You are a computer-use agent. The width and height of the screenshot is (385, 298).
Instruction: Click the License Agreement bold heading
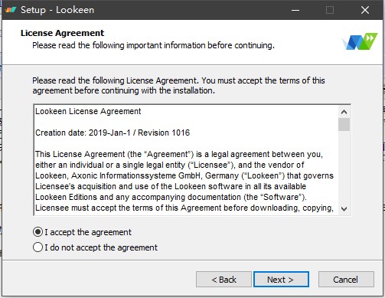(62, 33)
